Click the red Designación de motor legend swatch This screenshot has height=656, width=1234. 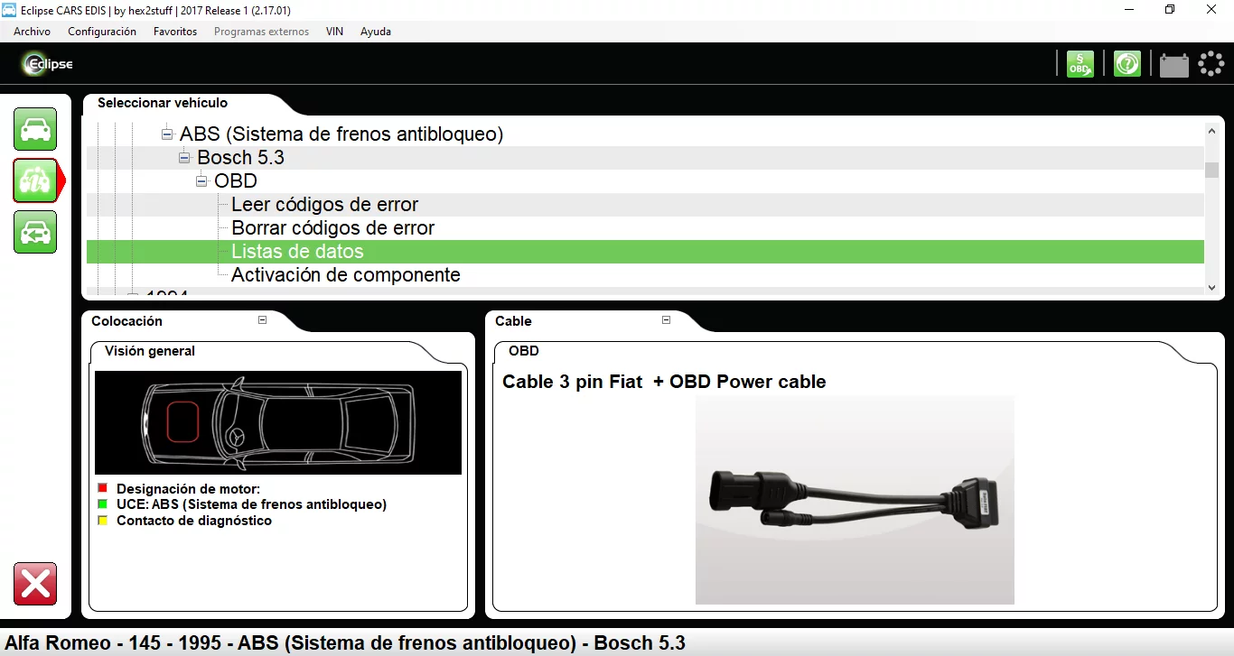103,489
